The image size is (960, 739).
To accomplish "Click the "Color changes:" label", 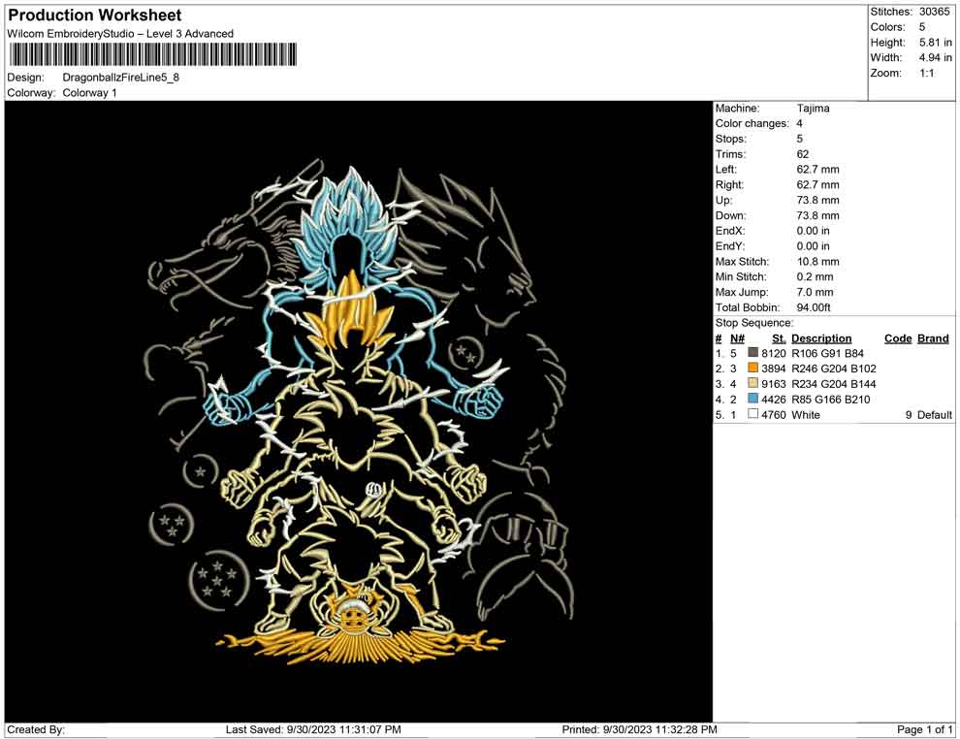I will pos(752,124).
